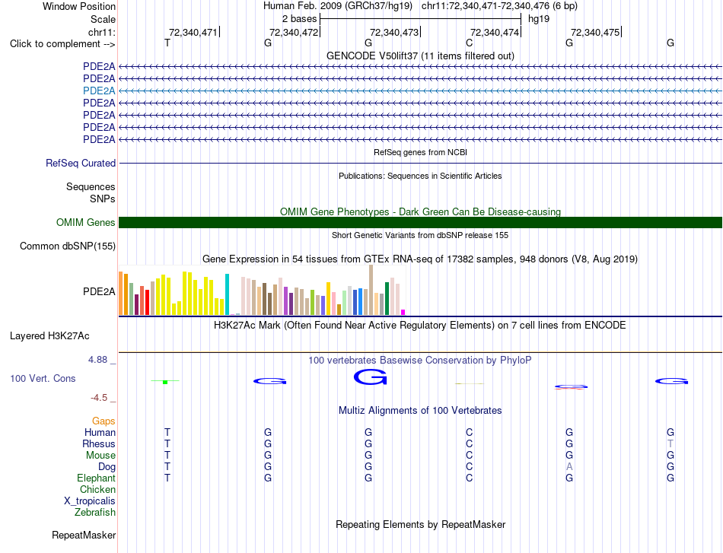723x553 pixels.
Task: Click the Layered H3K27Ac label
Action: 49,336
